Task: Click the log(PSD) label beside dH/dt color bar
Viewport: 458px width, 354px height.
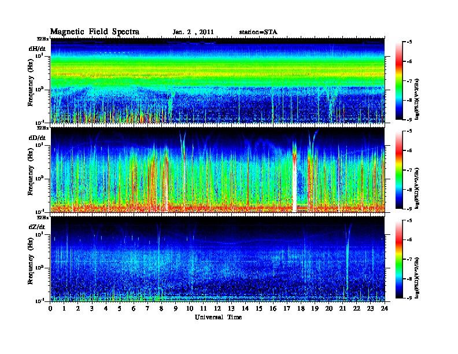Action: [x=417, y=99]
